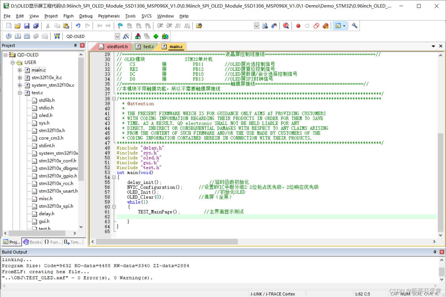The width and height of the screenshot is (446, 297).
Task: Switch to the oledfont.h editor tab
Action: pyautogui.click(x=114, y=47)
